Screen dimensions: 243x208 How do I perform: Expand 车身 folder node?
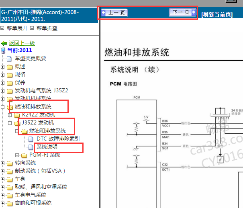pyautogui.click(x=2, y=179)
